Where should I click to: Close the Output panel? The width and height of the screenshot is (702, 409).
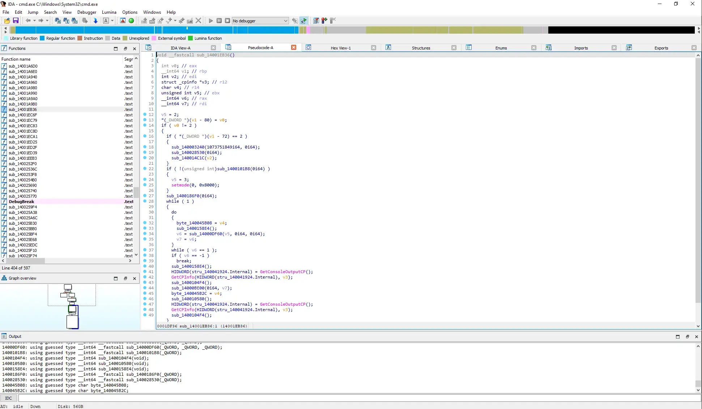(x=696, y=336)
